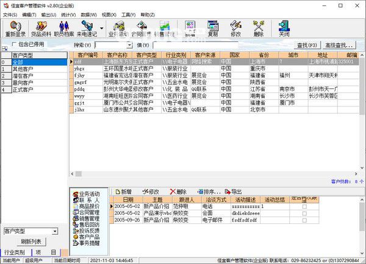This screenshot has width=366, height=264.
Task: Click the small panel icon below 包含已停用
Action: pyautogui.click(x=4, y=49)
